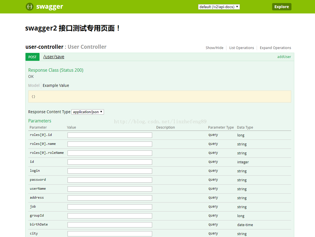Screen dimensions: 315x237
Task: Click the 'roles[0].roleName' parameter name
Action: point(47,153)
